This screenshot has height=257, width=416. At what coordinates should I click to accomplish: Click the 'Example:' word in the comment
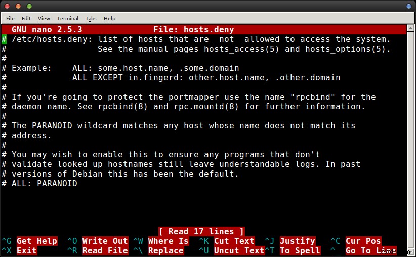point(31,68)
